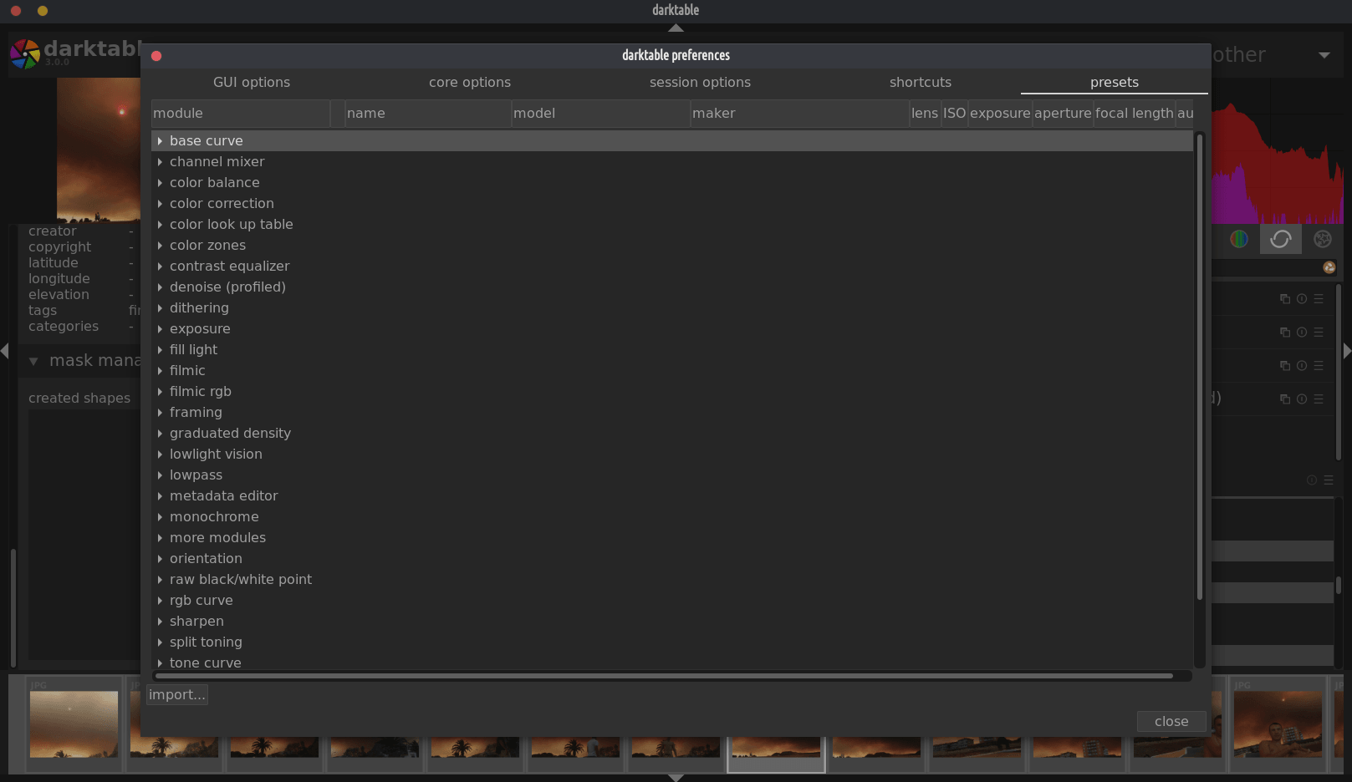Toggle the left panel collapse arrow

pyautogui.click(x=4, y=352)
